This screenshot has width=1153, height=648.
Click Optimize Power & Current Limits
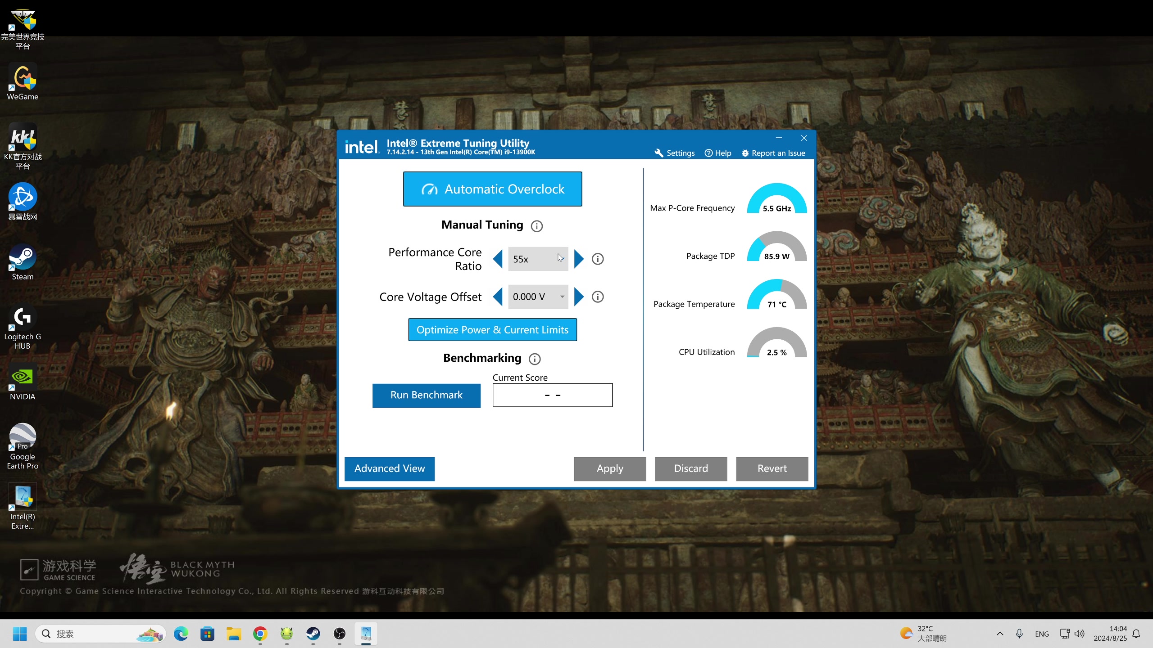492,330
